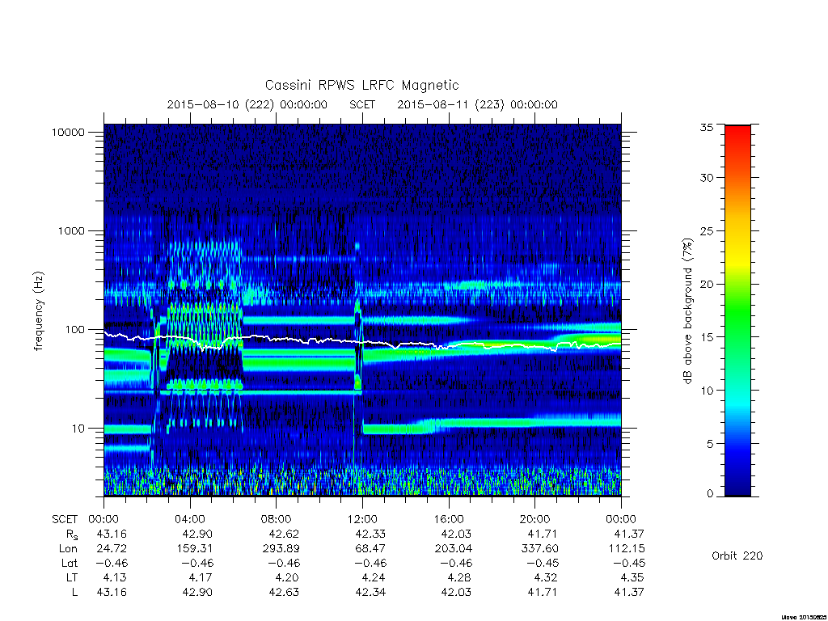828x621 pixels.
Task: Click the 10000 Hz frequency axis label
Action: pos(68,132)
